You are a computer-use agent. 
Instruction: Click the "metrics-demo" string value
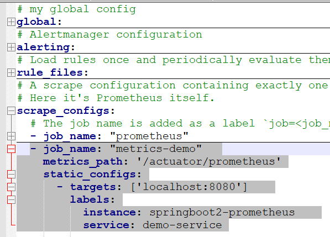pos(156,149)
